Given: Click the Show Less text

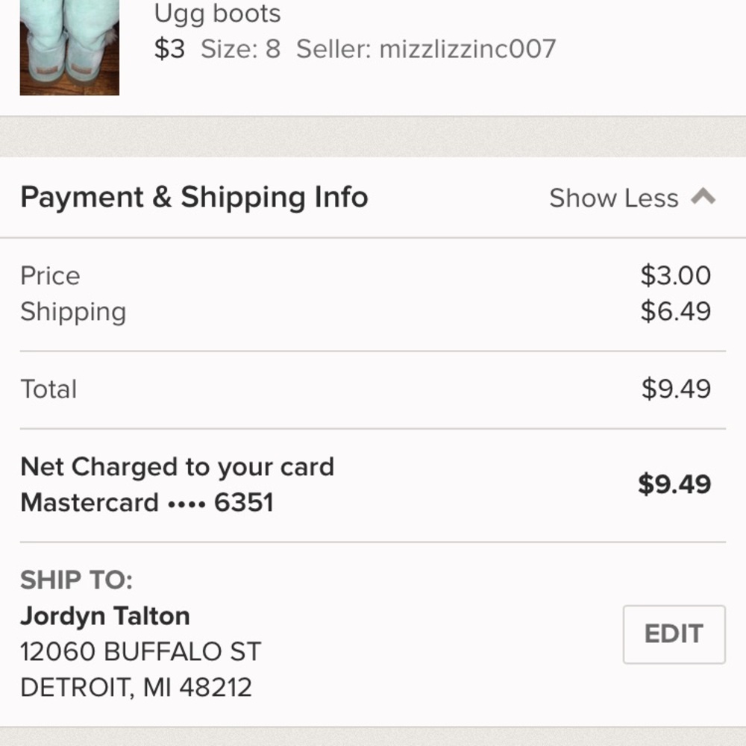Looking at the screenshot, I should 613,198.
